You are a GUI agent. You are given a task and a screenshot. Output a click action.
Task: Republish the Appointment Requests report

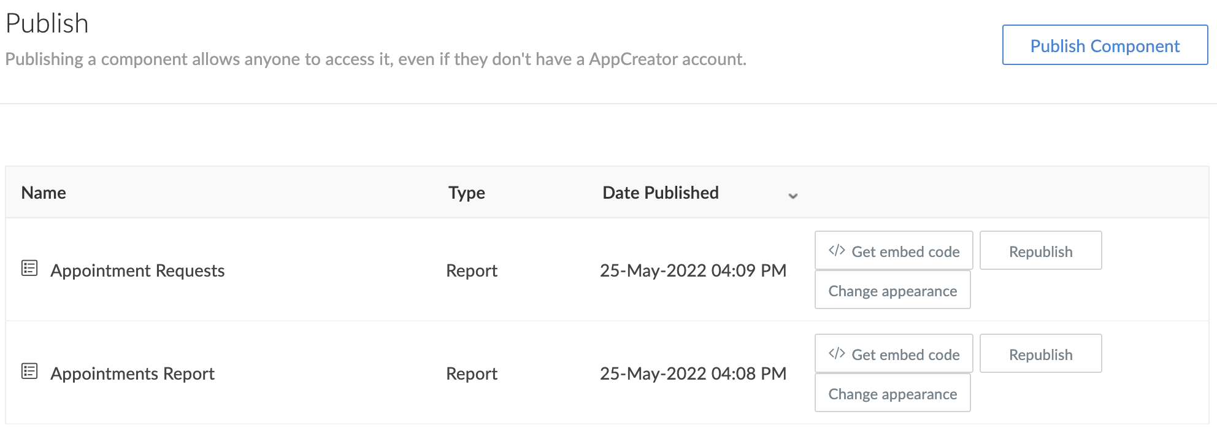click(x=1040, y=251)
